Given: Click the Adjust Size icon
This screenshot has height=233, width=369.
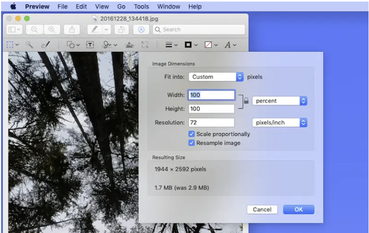Looking at the screenshot, I should point(145,44).
